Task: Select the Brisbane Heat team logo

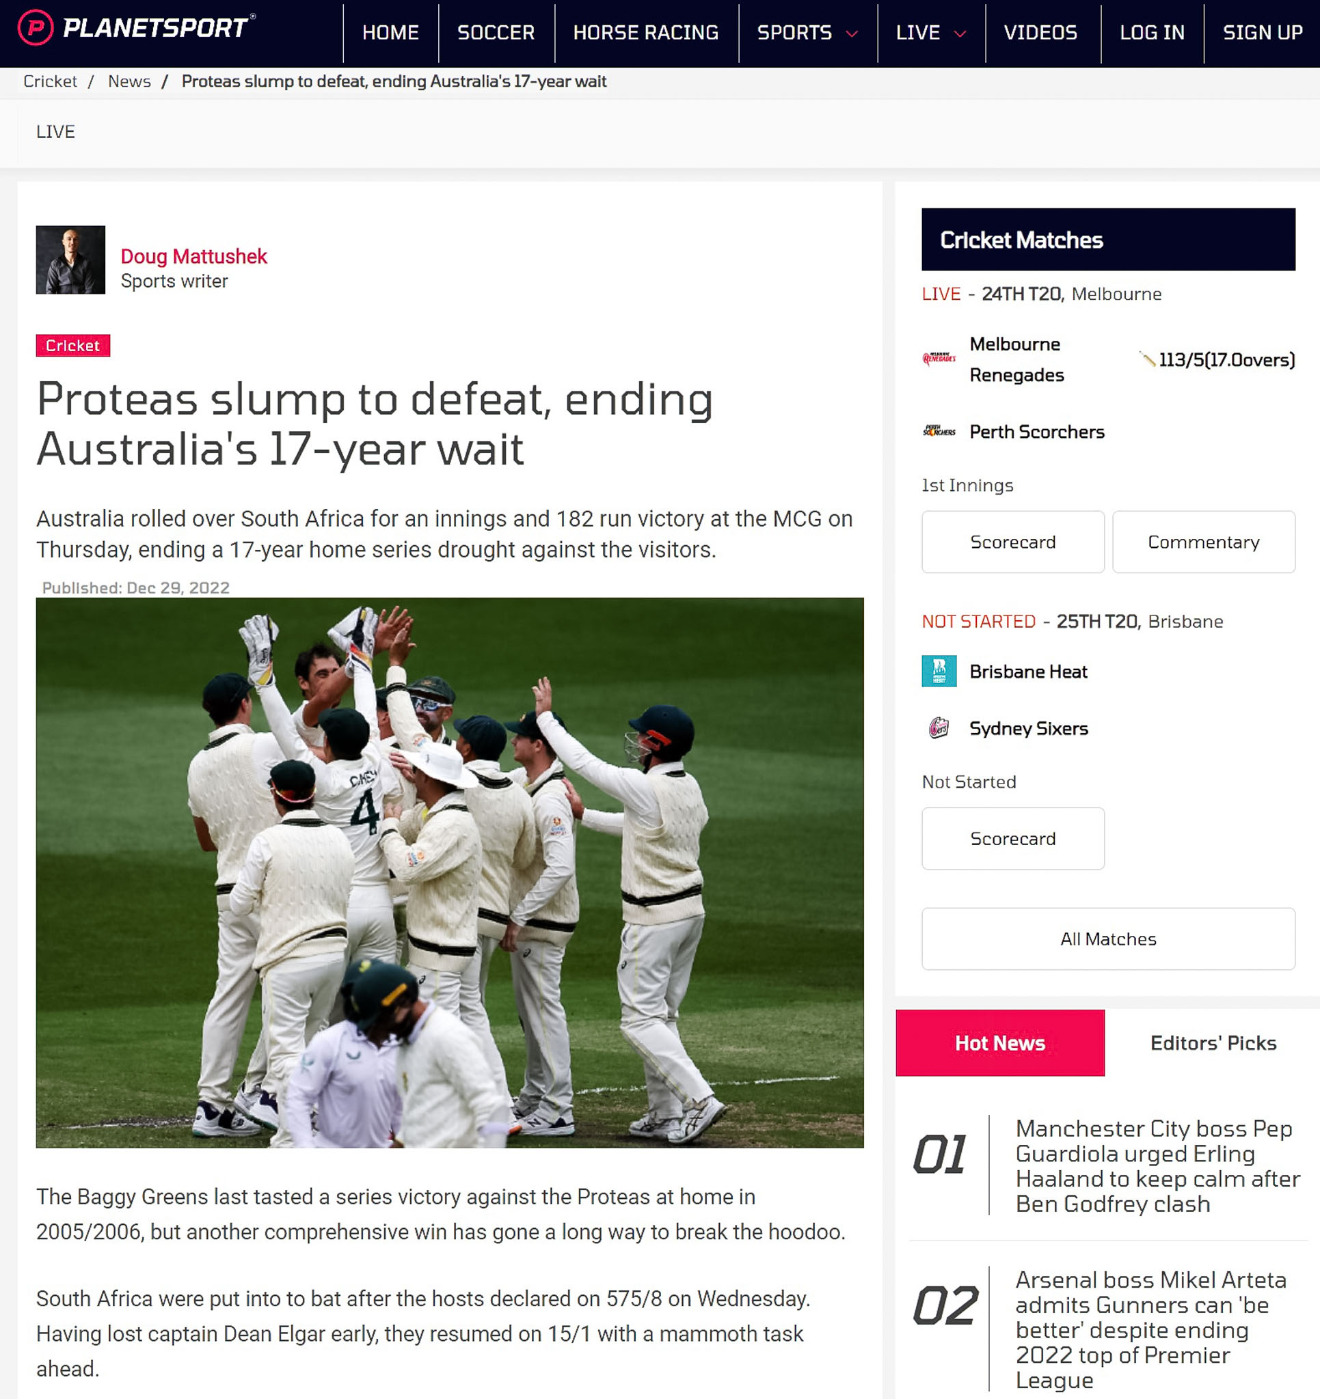Action: [x=939, y=671]
